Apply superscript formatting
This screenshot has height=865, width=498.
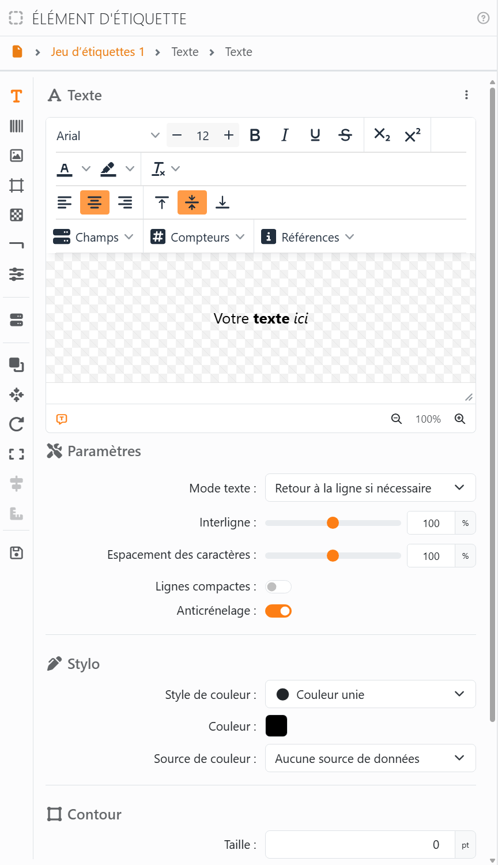click(413, 136)
